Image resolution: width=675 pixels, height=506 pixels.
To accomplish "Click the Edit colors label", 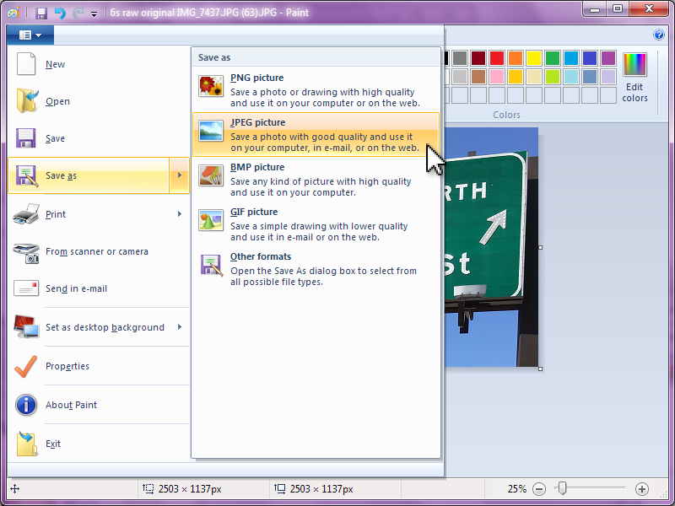I will [634, 93].
